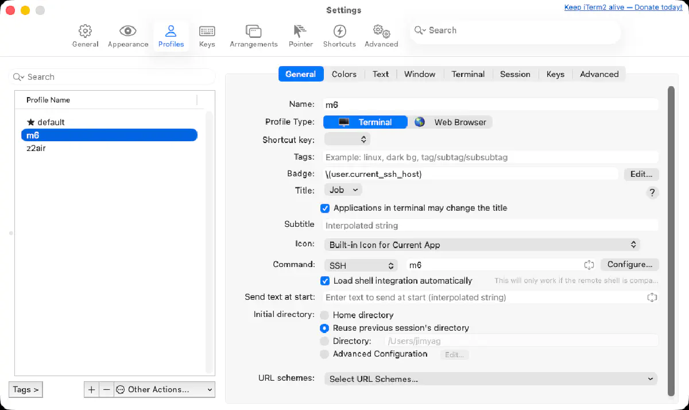This screenshot has width=689, height=410.
Task: Select the z2air profile
Action: pos(35,148)
